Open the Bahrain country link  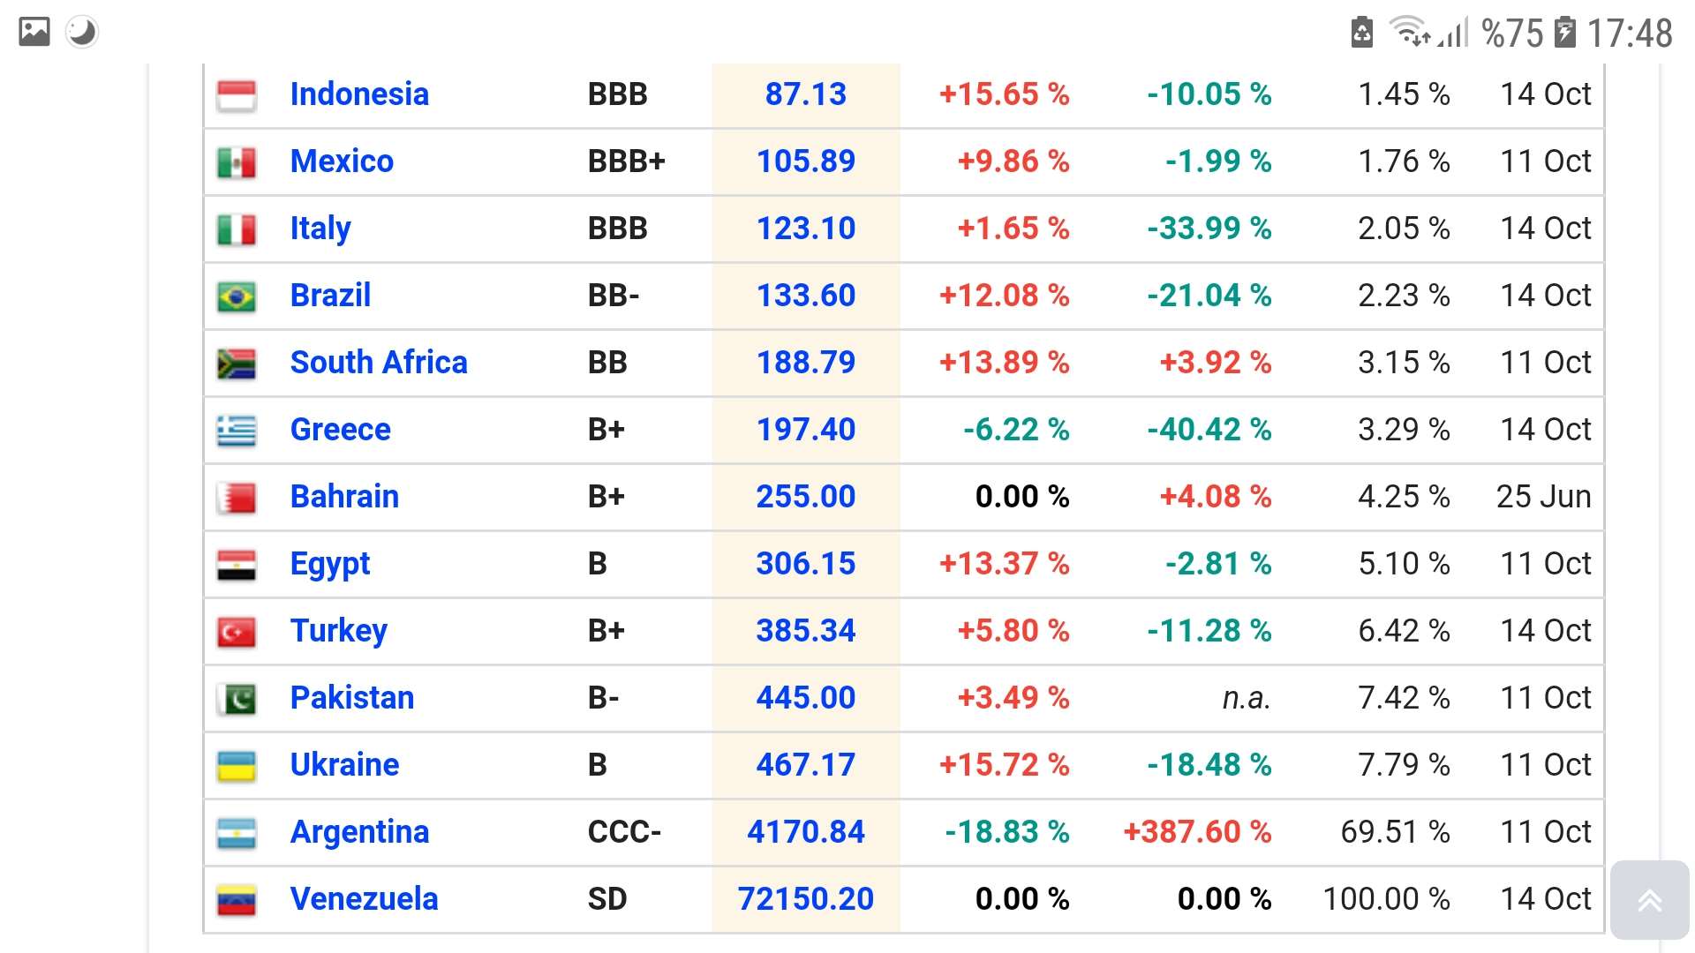pos(344,497)
